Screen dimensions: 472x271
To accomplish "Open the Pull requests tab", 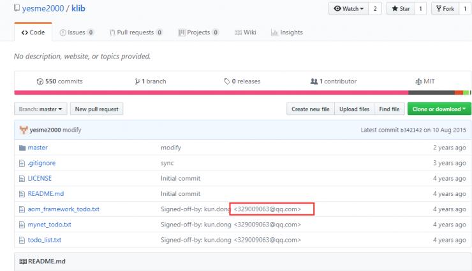I will click(x=136, y=32).
